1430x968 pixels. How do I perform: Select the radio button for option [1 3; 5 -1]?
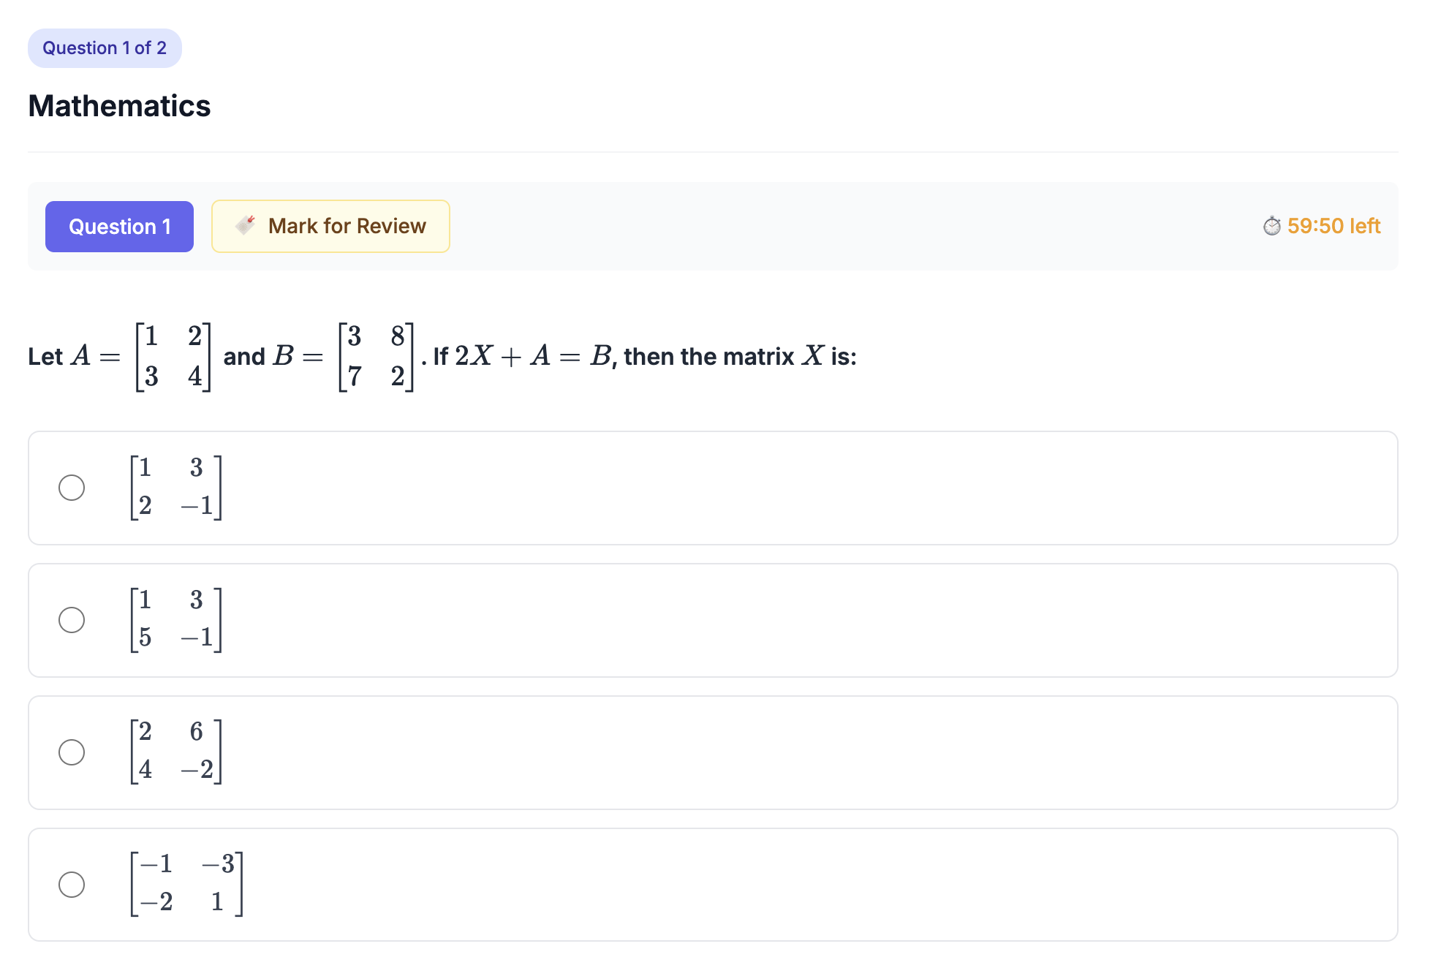click(x=72, y=619)
